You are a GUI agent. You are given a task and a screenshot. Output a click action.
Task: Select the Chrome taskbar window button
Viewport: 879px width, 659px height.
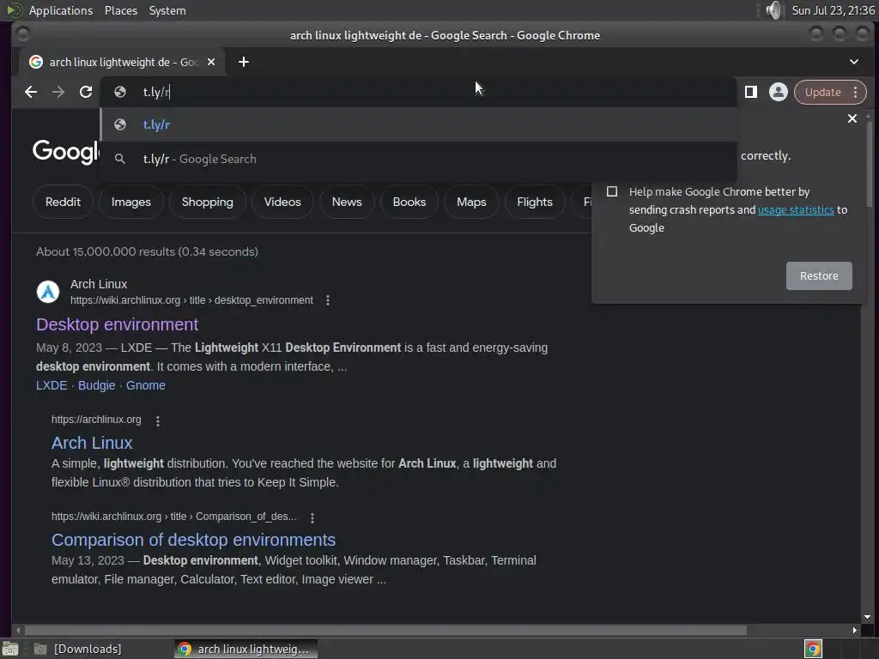[x=246, y=649]
